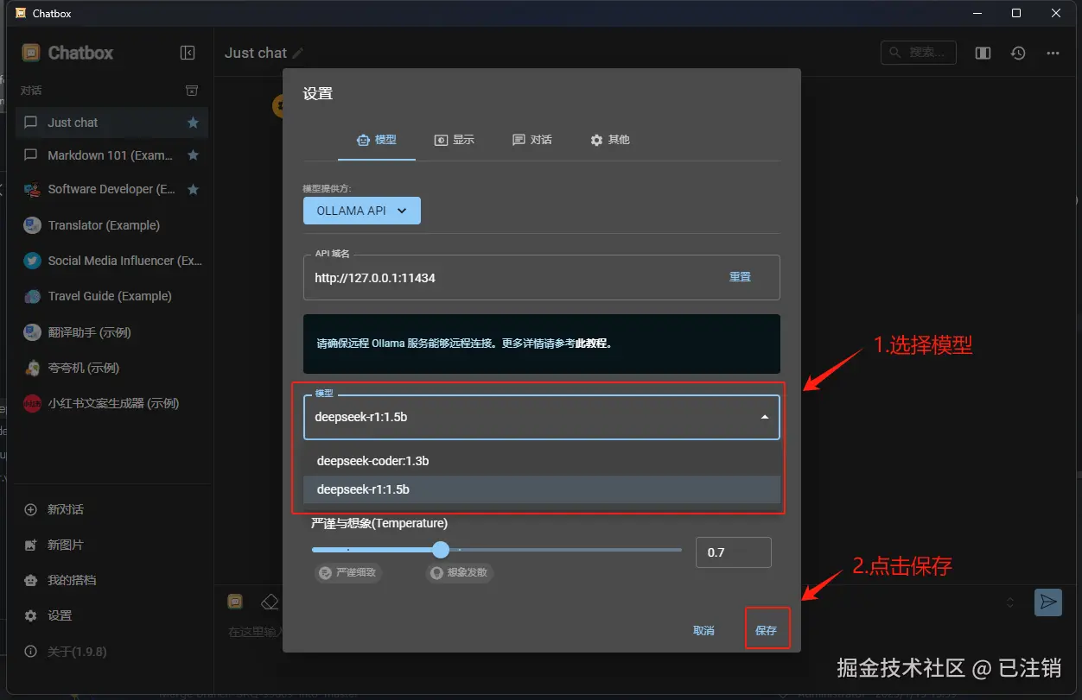Click the pencil icon beside Just chat title
Image resolution: width=1082 pixels, height=700 pixels.
298,53
